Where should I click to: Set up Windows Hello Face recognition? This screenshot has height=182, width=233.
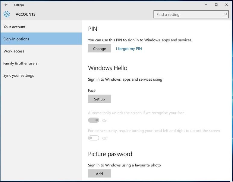[x=99, y=99]
